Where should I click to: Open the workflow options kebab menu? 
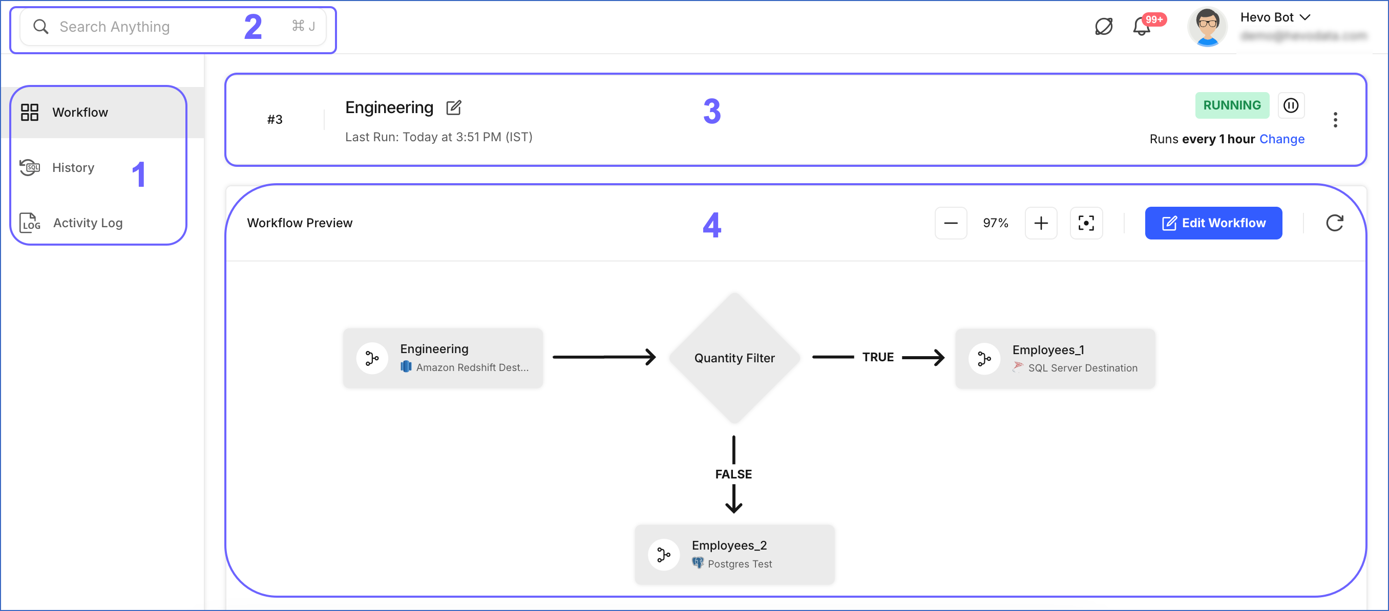[x=1336, y=119]
